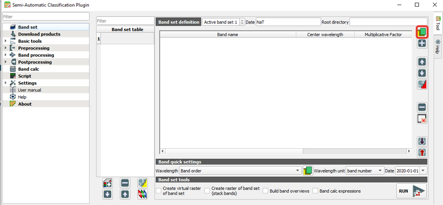Add loaded bands to band set plus icon
The width and height of the screenshot is (443, 205).
(x=422, y=43)
